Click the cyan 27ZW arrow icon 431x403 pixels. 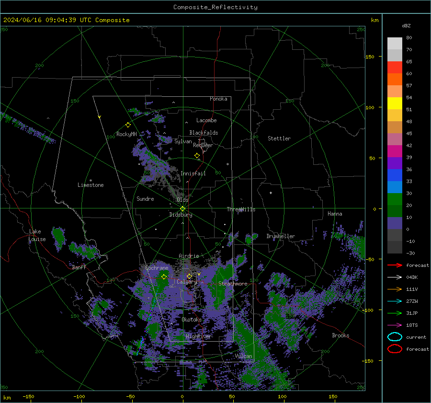pyautogui.click(x=395, y=301)
